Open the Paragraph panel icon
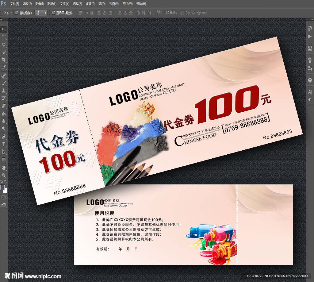314x282 pixels. [310, 100]
